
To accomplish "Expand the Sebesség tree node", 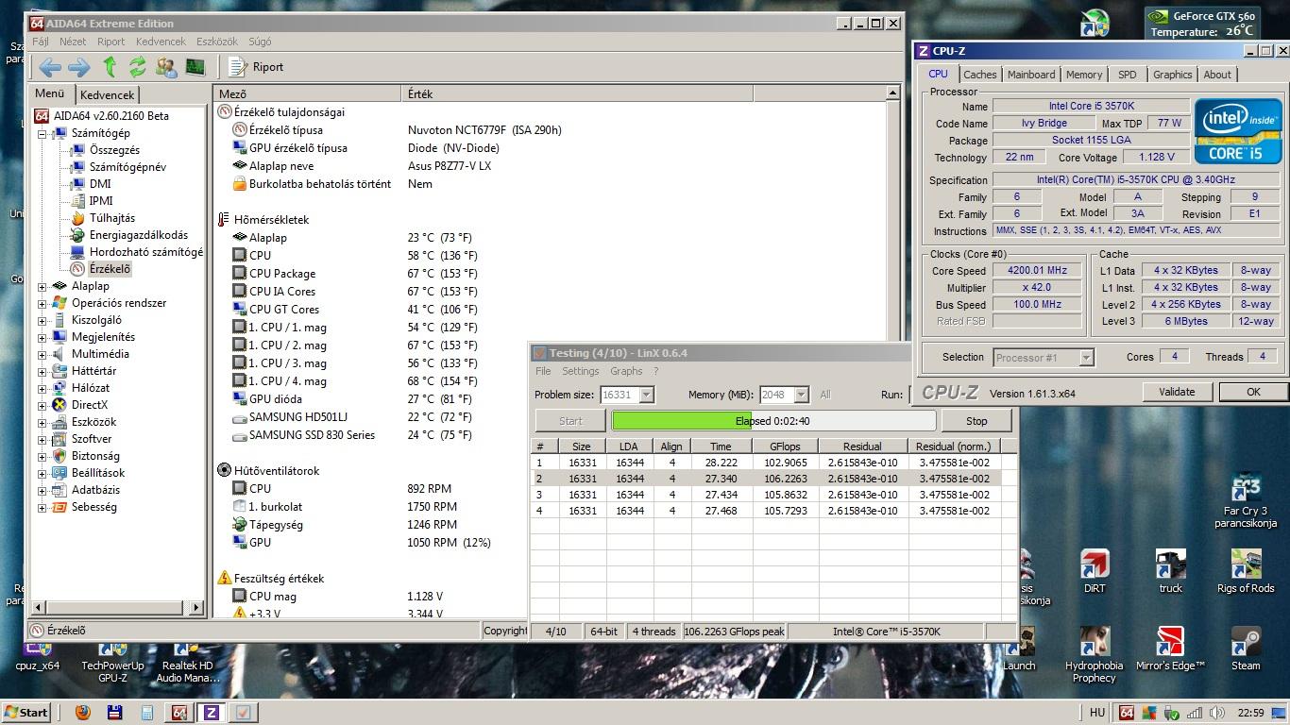I will coord(42,508).
